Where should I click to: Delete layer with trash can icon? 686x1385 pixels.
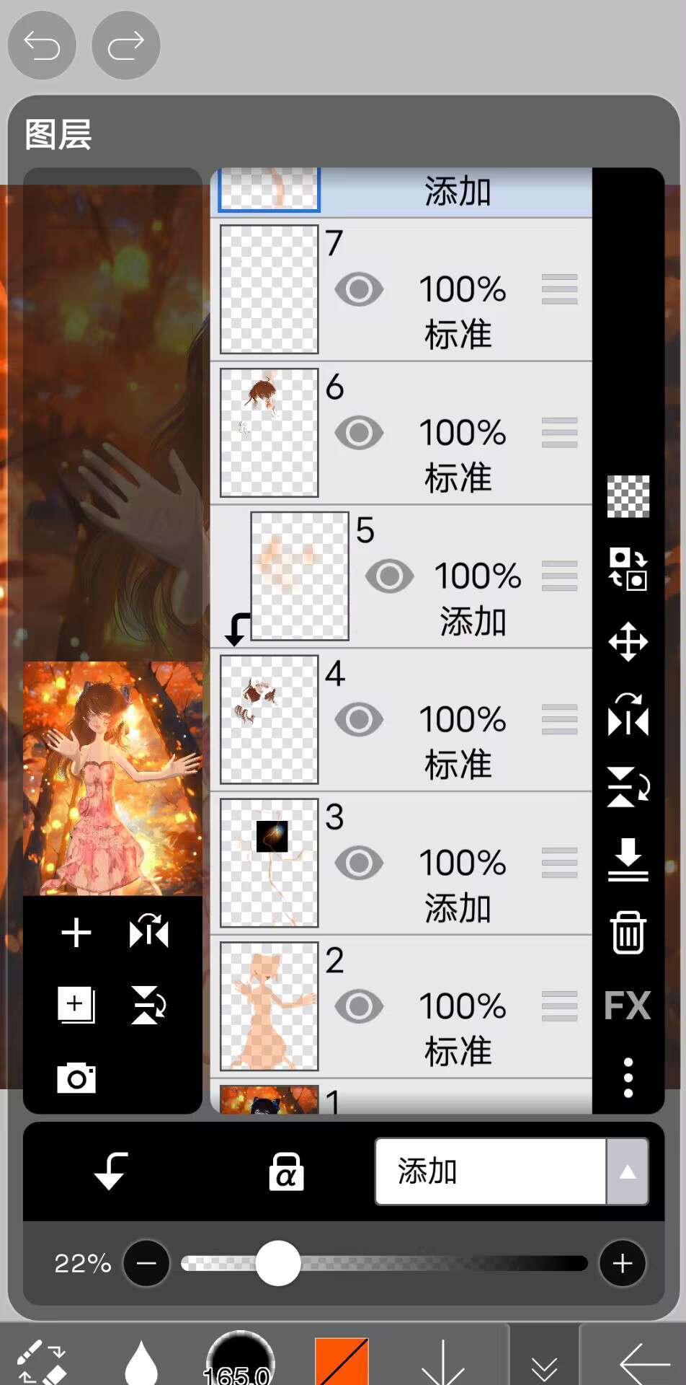click(x=628, y=932)
